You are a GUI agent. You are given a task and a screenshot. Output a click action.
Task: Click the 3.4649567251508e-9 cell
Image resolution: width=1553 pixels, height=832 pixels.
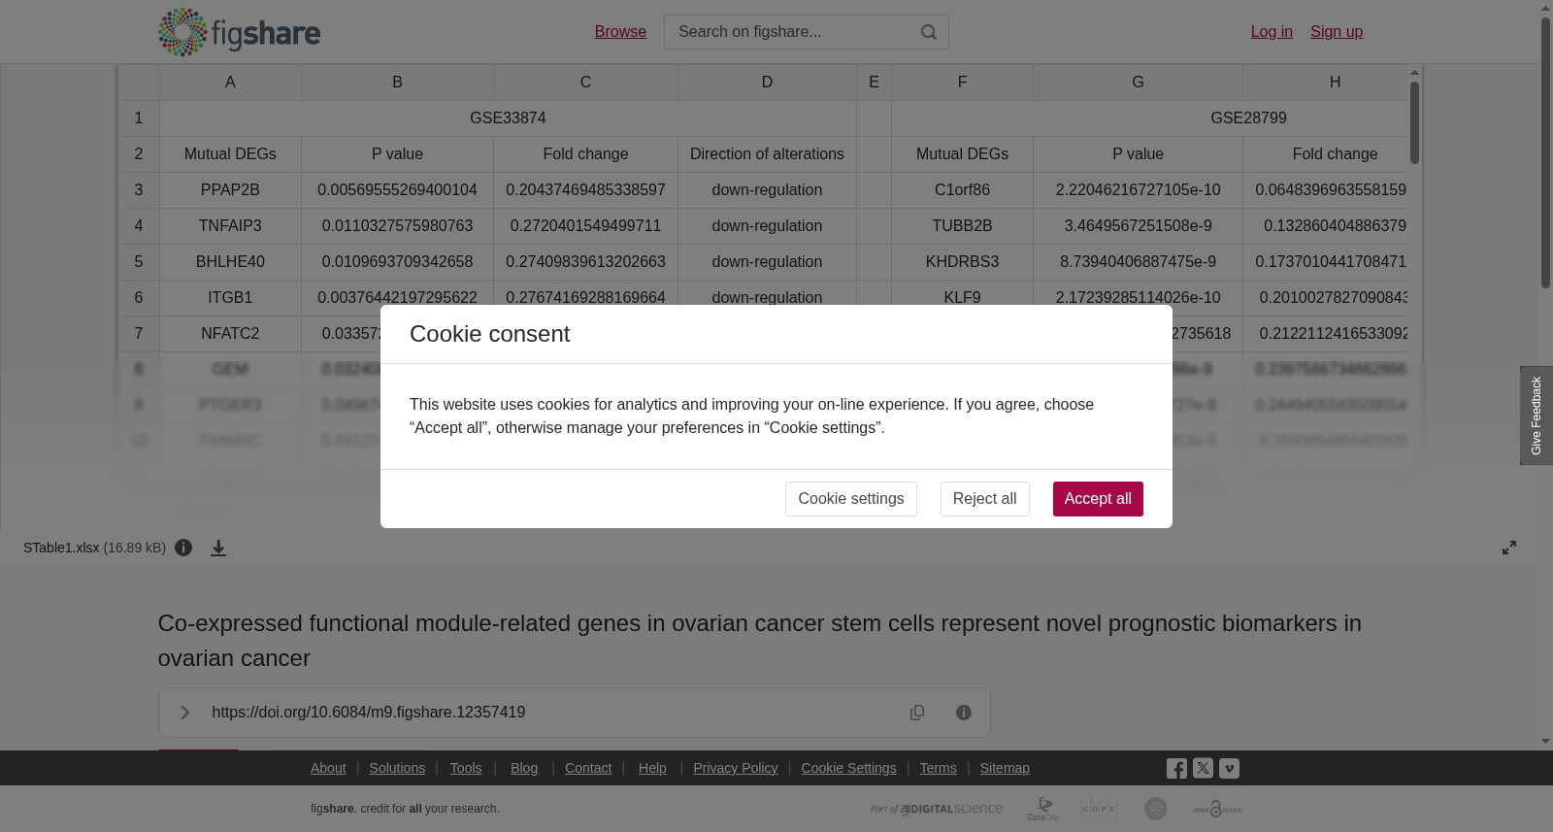point(1138,226)
